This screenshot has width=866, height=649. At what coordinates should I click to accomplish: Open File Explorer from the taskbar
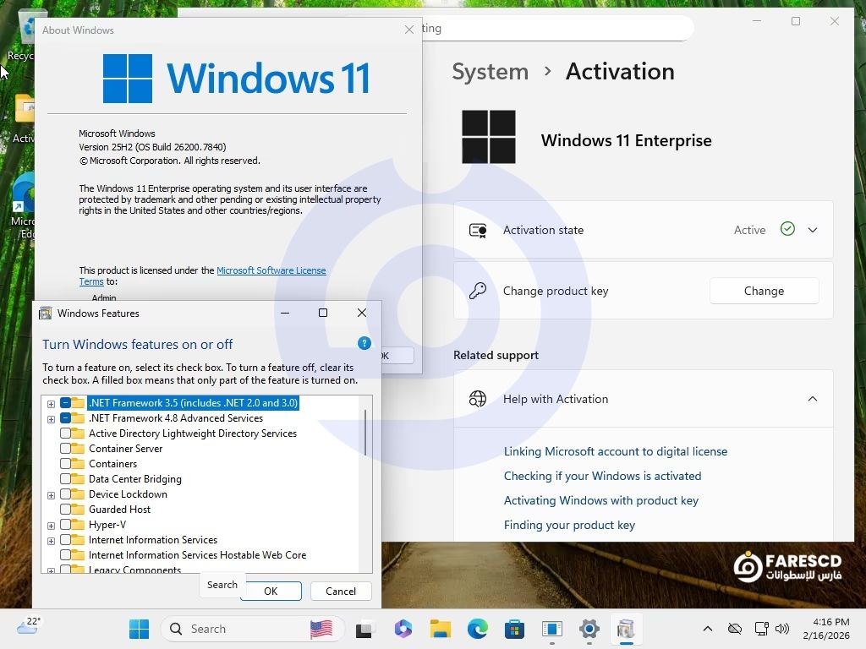tap(440, 629)
